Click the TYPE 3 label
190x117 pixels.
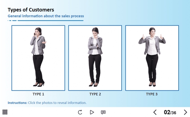(x=152, y=94)
